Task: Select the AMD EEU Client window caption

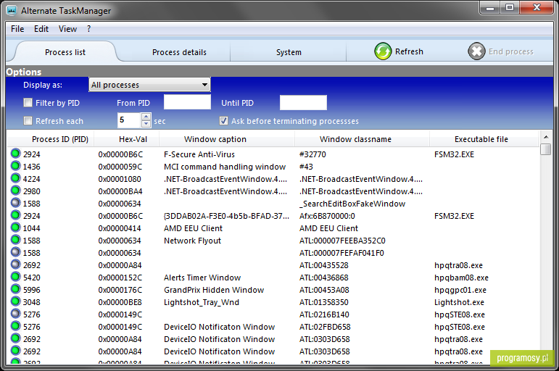Action: [x=193, y=228]
